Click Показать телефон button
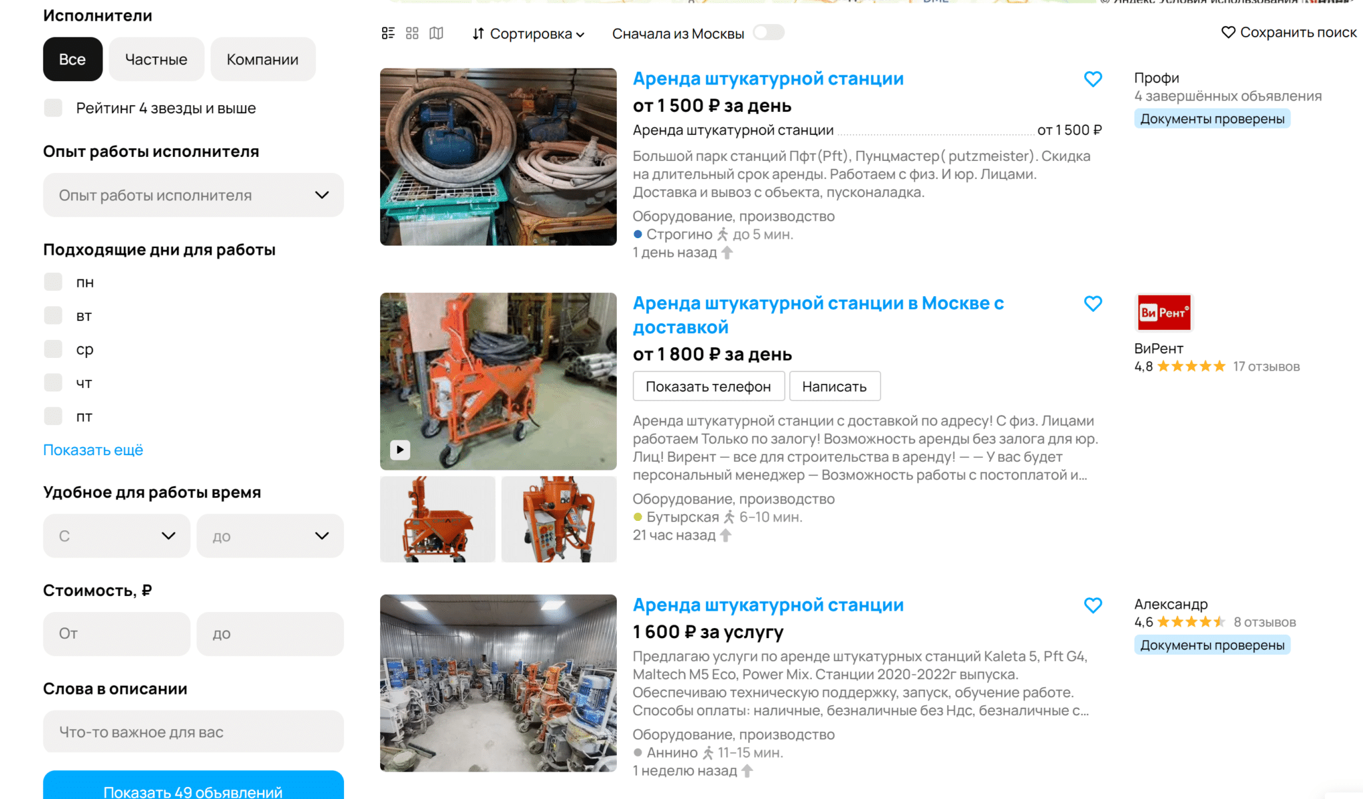Screen dimensions: 1363x799 tap(708, 387)
